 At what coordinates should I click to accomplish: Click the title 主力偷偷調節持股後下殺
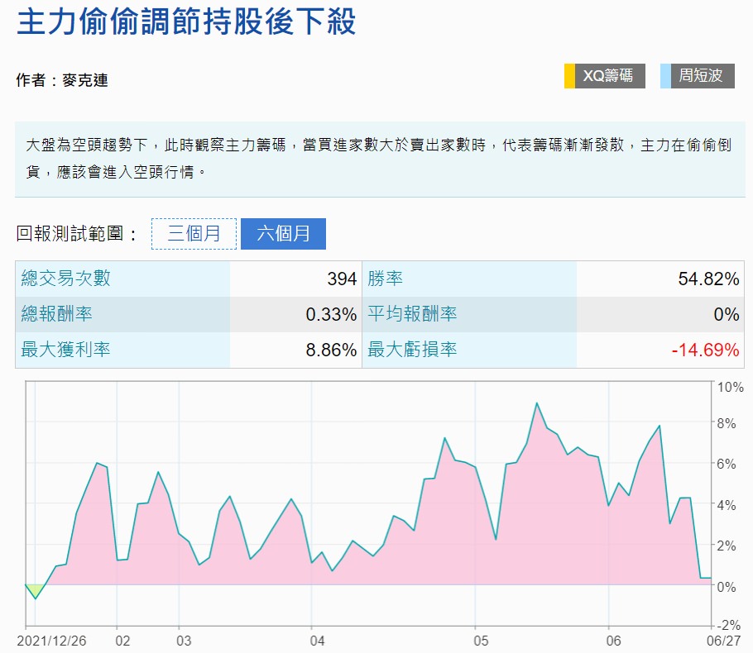[186, 22]
